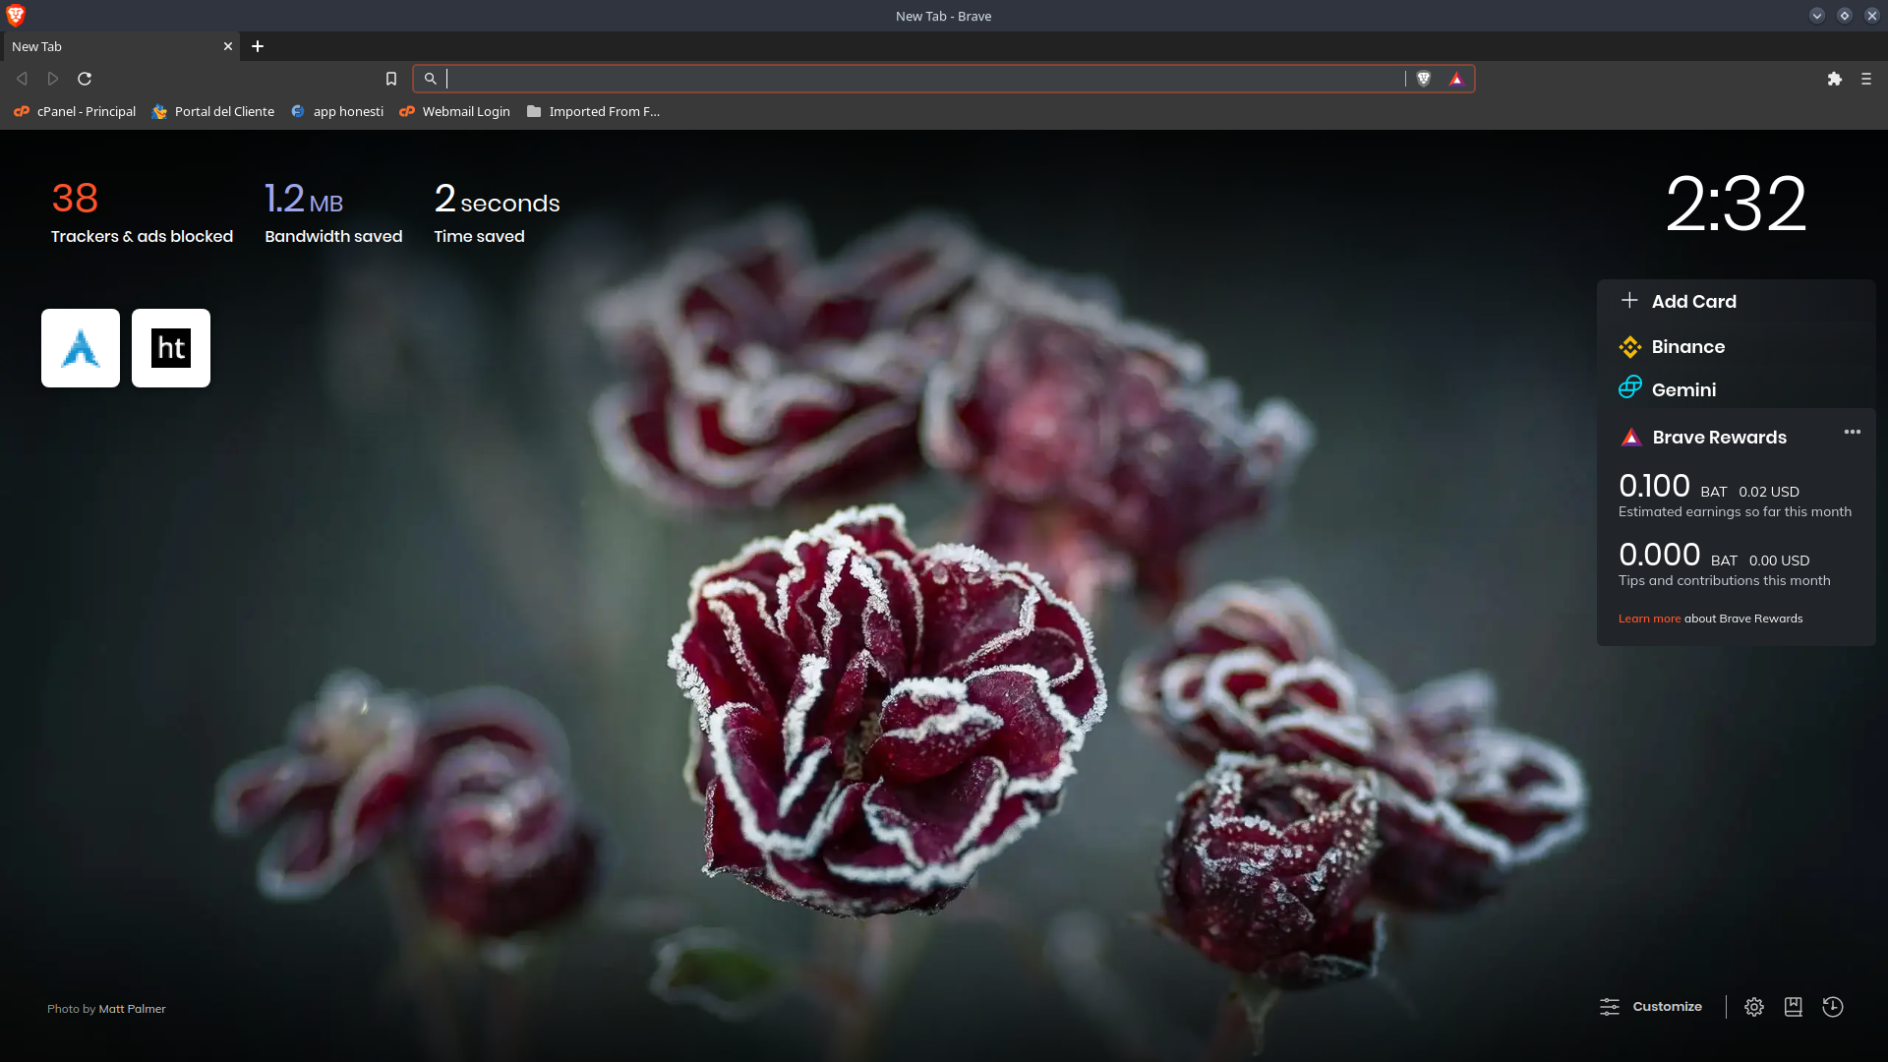
Task: Open the Arch Linux top site tile
Action: click(81, 348)
